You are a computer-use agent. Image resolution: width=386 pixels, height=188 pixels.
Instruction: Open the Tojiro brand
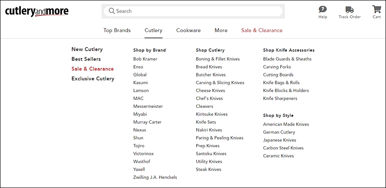(139, 146)
